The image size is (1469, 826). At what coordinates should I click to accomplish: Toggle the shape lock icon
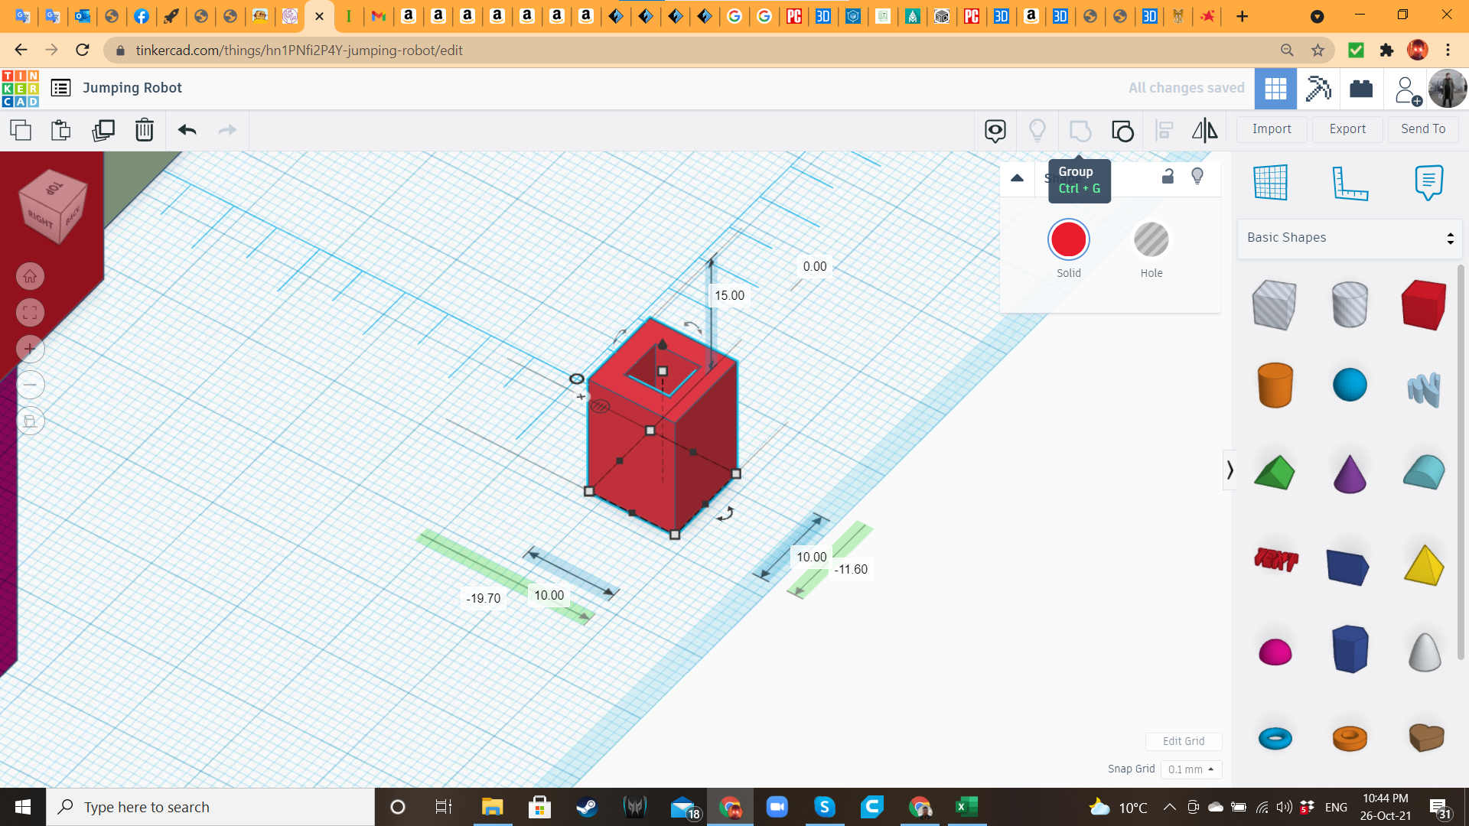[x=1168, y=177]
